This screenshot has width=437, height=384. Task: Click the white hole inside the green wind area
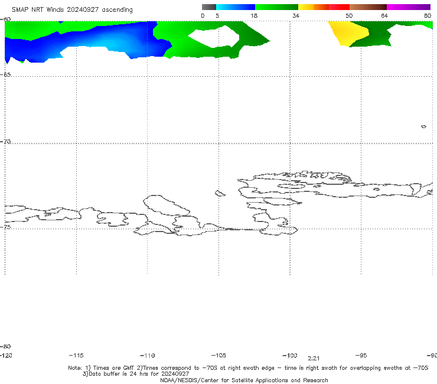tap(214, 36)
